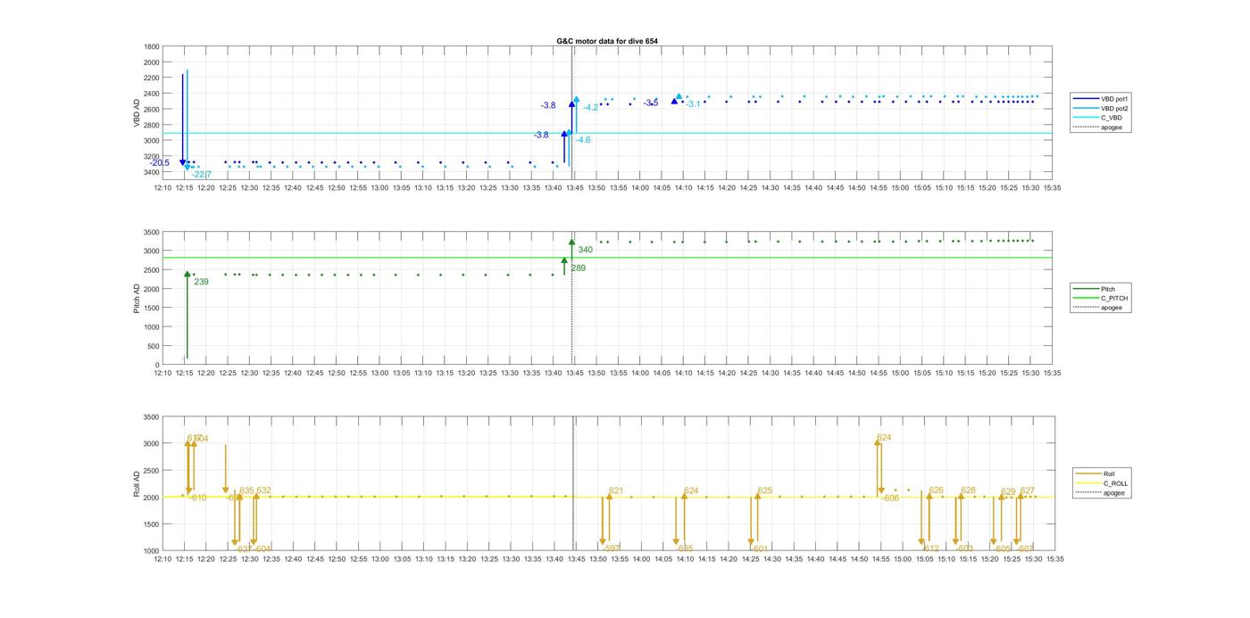Click the "-601" roll annotation
This screenshot has width=1250, height=618.
[x=760, y=548]
